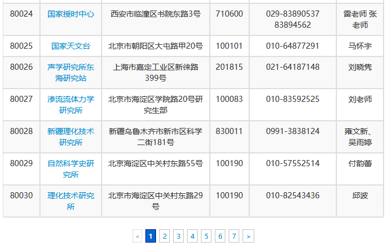Click contact name 刘老师
Image resolution: width=388 pixels, height=247 pixels.
[360, 99]
